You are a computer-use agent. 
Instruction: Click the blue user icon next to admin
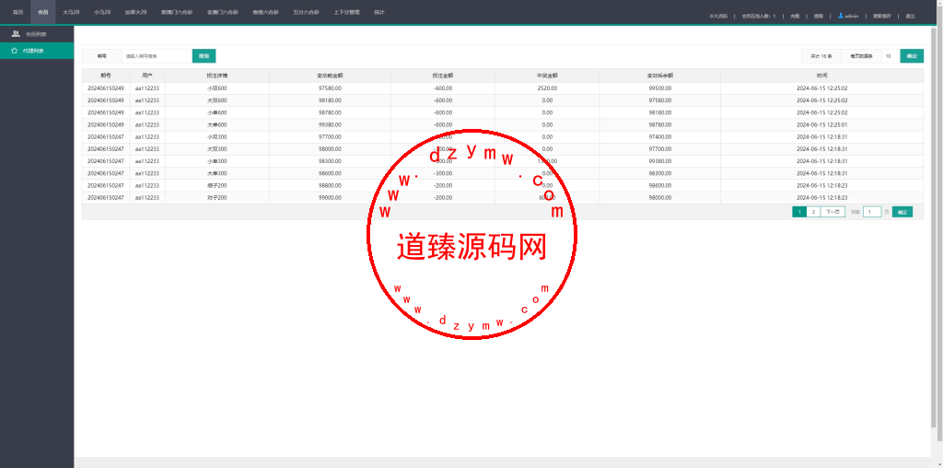point(841,16)
